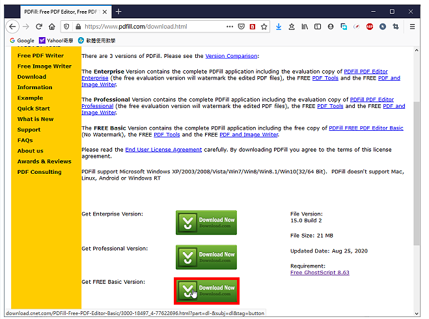The image size is (429, 319).
Task: Open Free GhostScript 8.63 link
Action: pos(320,273)
